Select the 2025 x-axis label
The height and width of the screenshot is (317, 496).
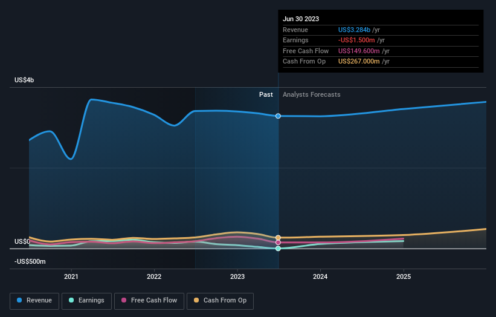(404, 276)
